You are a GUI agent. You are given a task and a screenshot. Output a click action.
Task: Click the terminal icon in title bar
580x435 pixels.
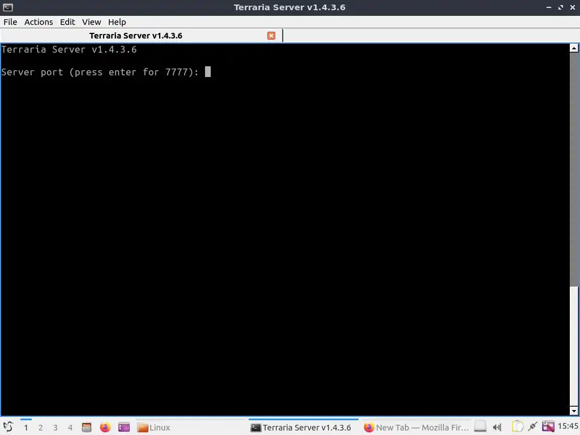tap(8, 7)
